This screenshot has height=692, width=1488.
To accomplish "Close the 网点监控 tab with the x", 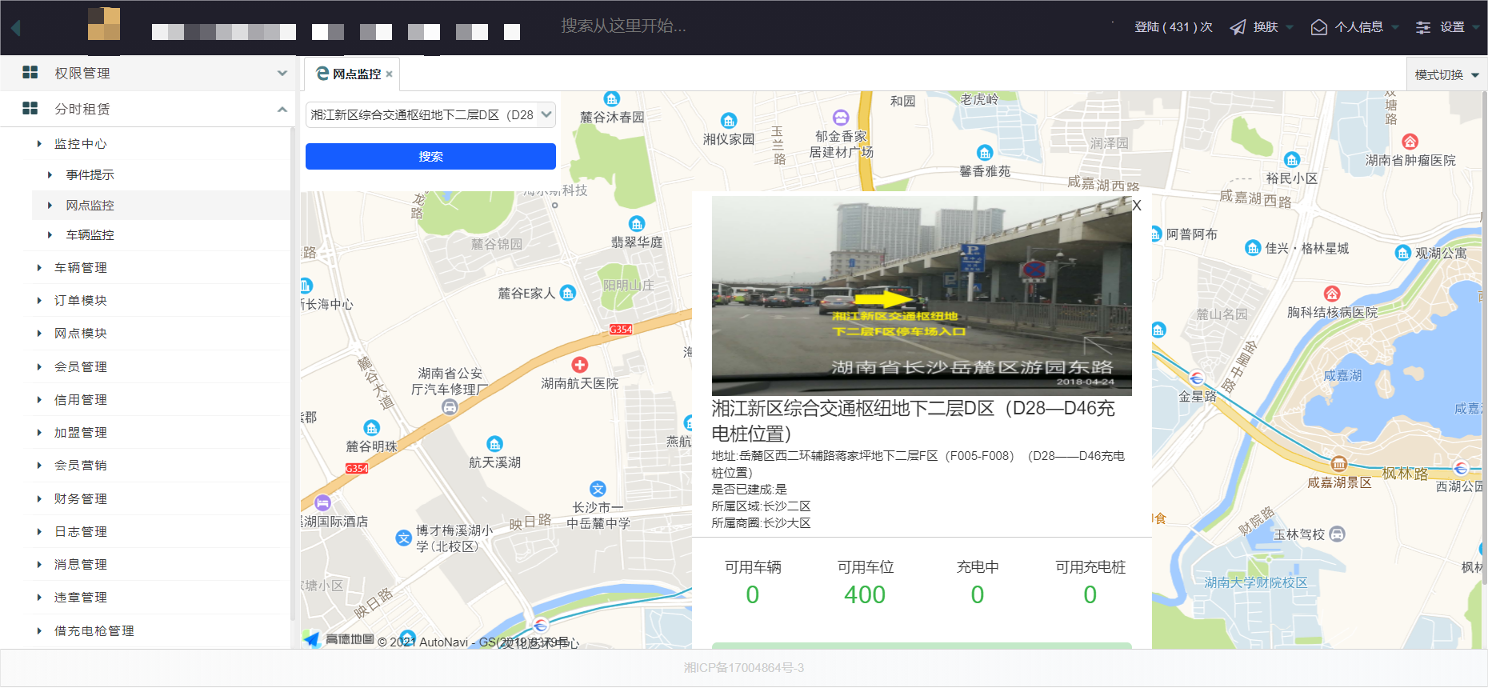I will tap(390, 74).
